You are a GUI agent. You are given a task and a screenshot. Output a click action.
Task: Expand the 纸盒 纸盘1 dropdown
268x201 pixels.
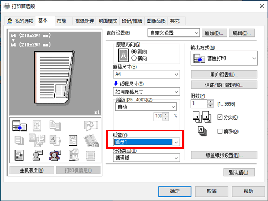(x=146, y=142)
